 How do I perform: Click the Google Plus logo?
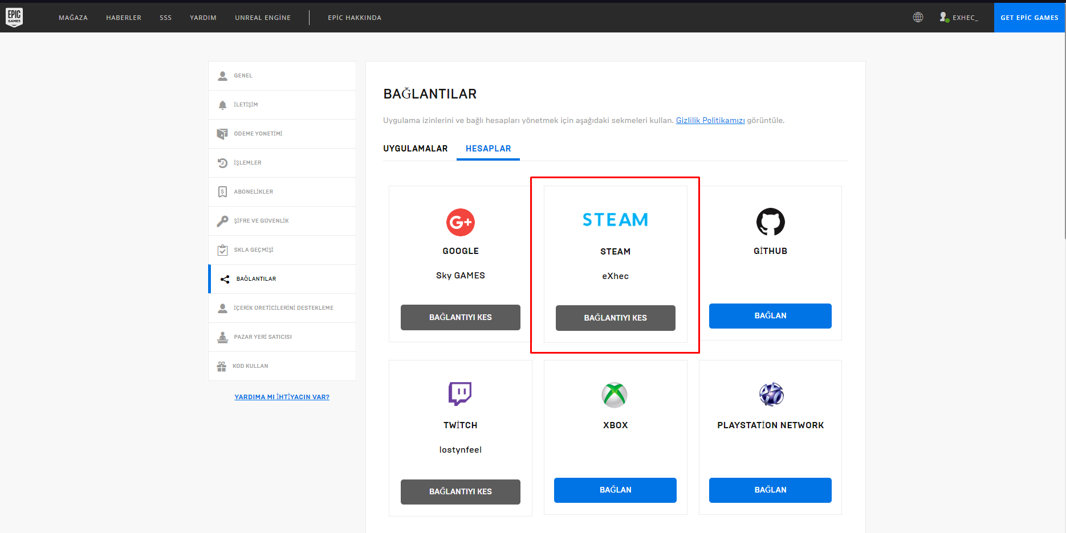click(x=461, y=222)
